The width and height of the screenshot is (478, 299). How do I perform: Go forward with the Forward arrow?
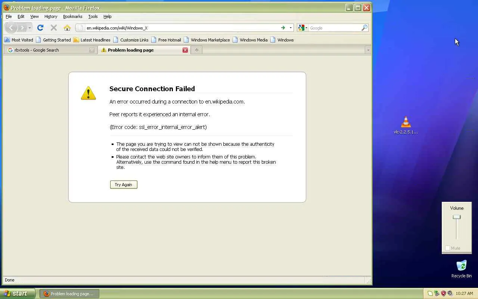[22, 28]
